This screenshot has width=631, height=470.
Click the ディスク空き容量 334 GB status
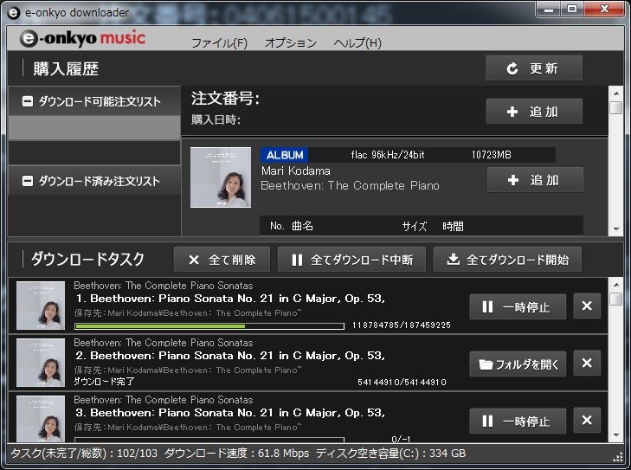(x=390, y=454)
